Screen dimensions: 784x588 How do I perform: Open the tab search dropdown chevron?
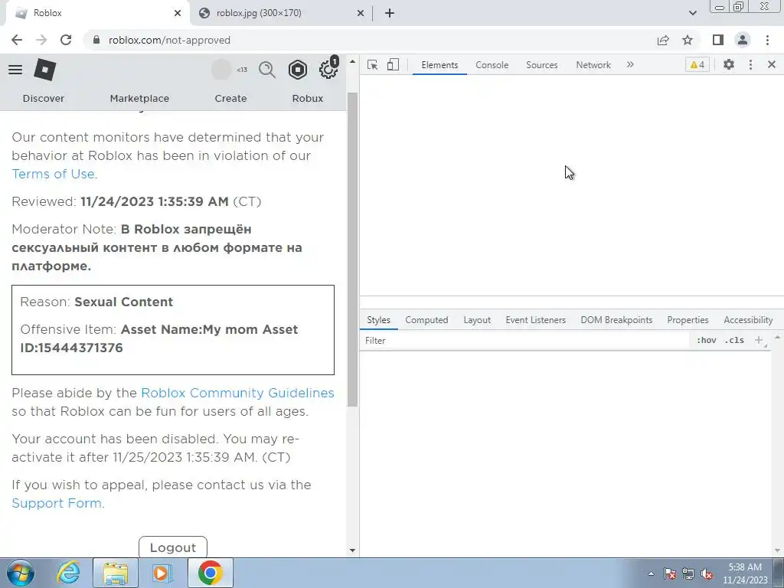[x=692, y=13]
